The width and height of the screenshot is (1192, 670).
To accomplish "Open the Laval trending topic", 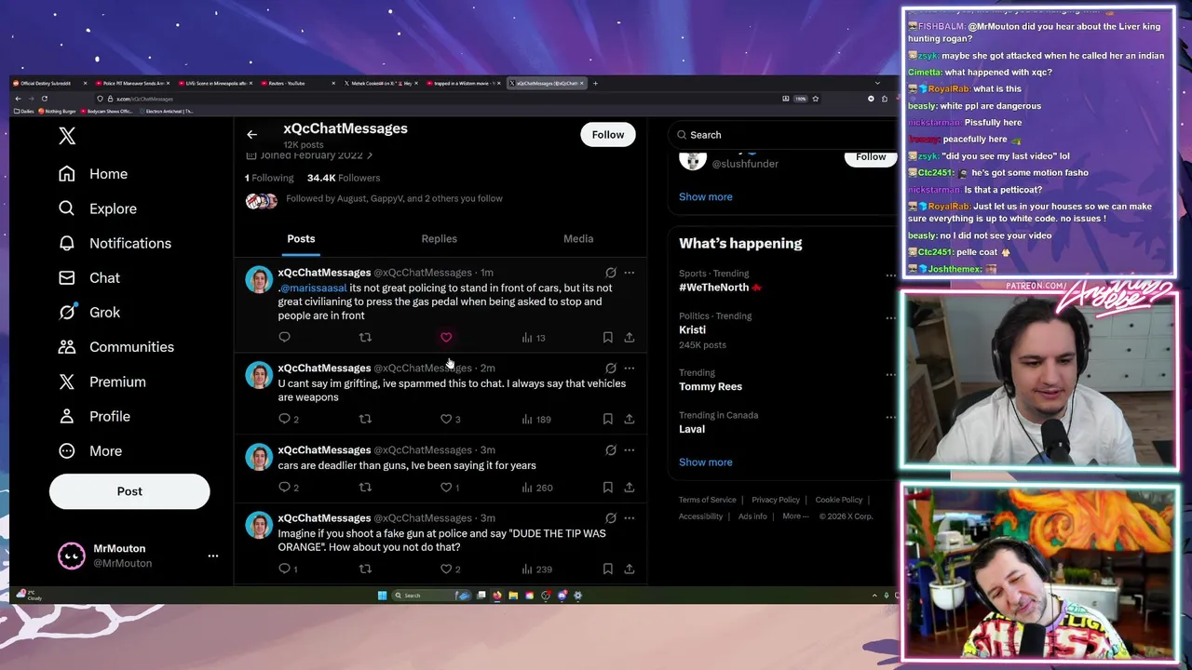I will (692, 429).
